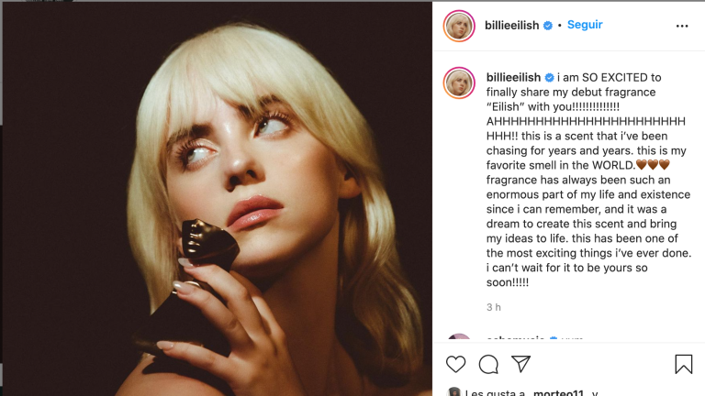Open comments via the speech bubble icon
705x396 pixels.
coord(488,364)
